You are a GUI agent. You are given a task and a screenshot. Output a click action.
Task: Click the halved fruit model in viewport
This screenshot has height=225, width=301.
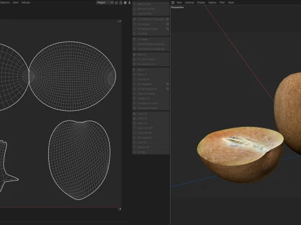[240, 155]
